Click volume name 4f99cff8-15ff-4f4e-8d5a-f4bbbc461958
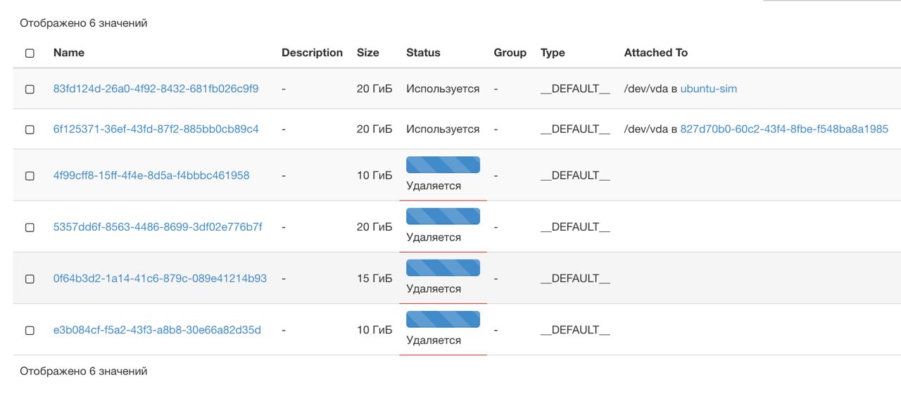Image resolution: width=901 pixels, height=396 pixels. pos(151,175)
